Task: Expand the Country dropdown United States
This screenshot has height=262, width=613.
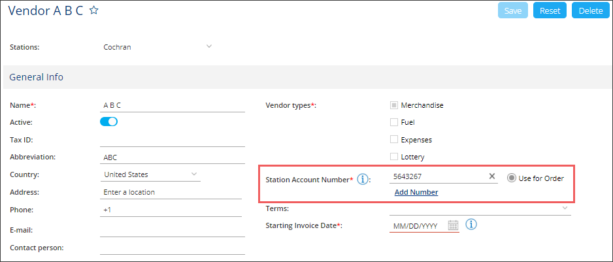Action: tap(150, 175)
